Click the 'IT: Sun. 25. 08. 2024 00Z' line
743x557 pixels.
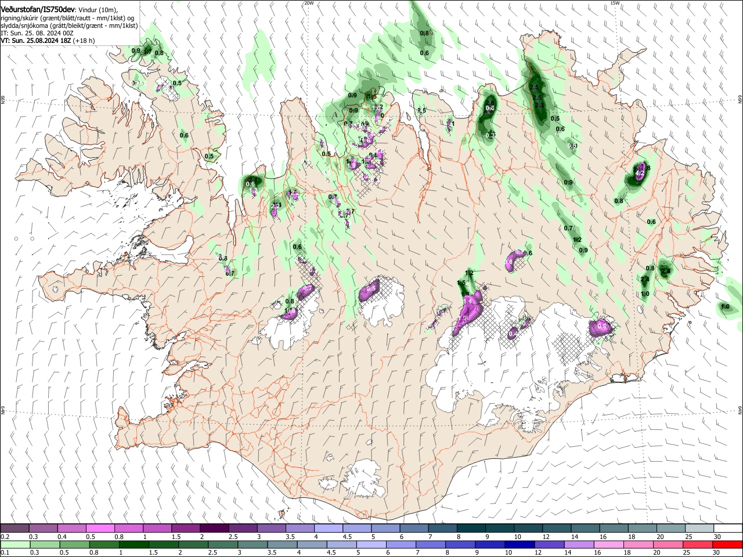pos(37,33)
